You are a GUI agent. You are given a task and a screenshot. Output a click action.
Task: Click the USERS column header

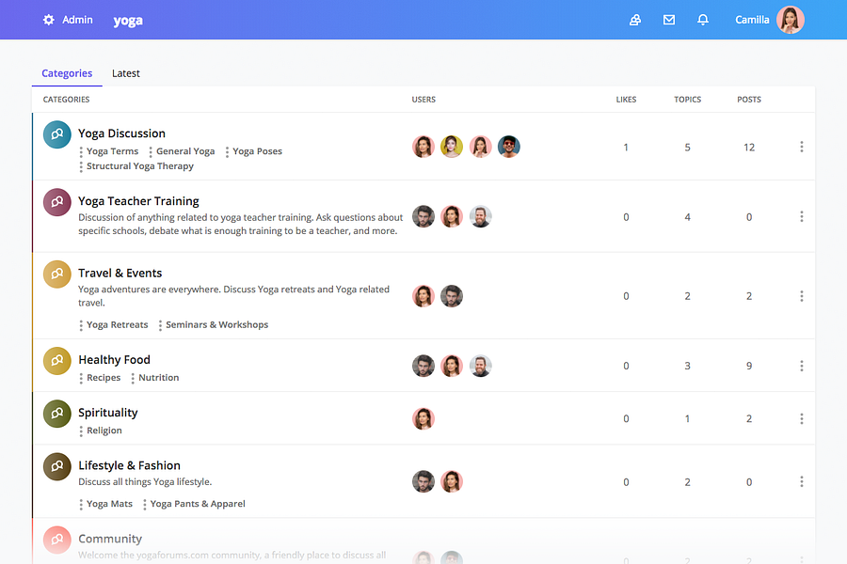[x=423, y=100]
